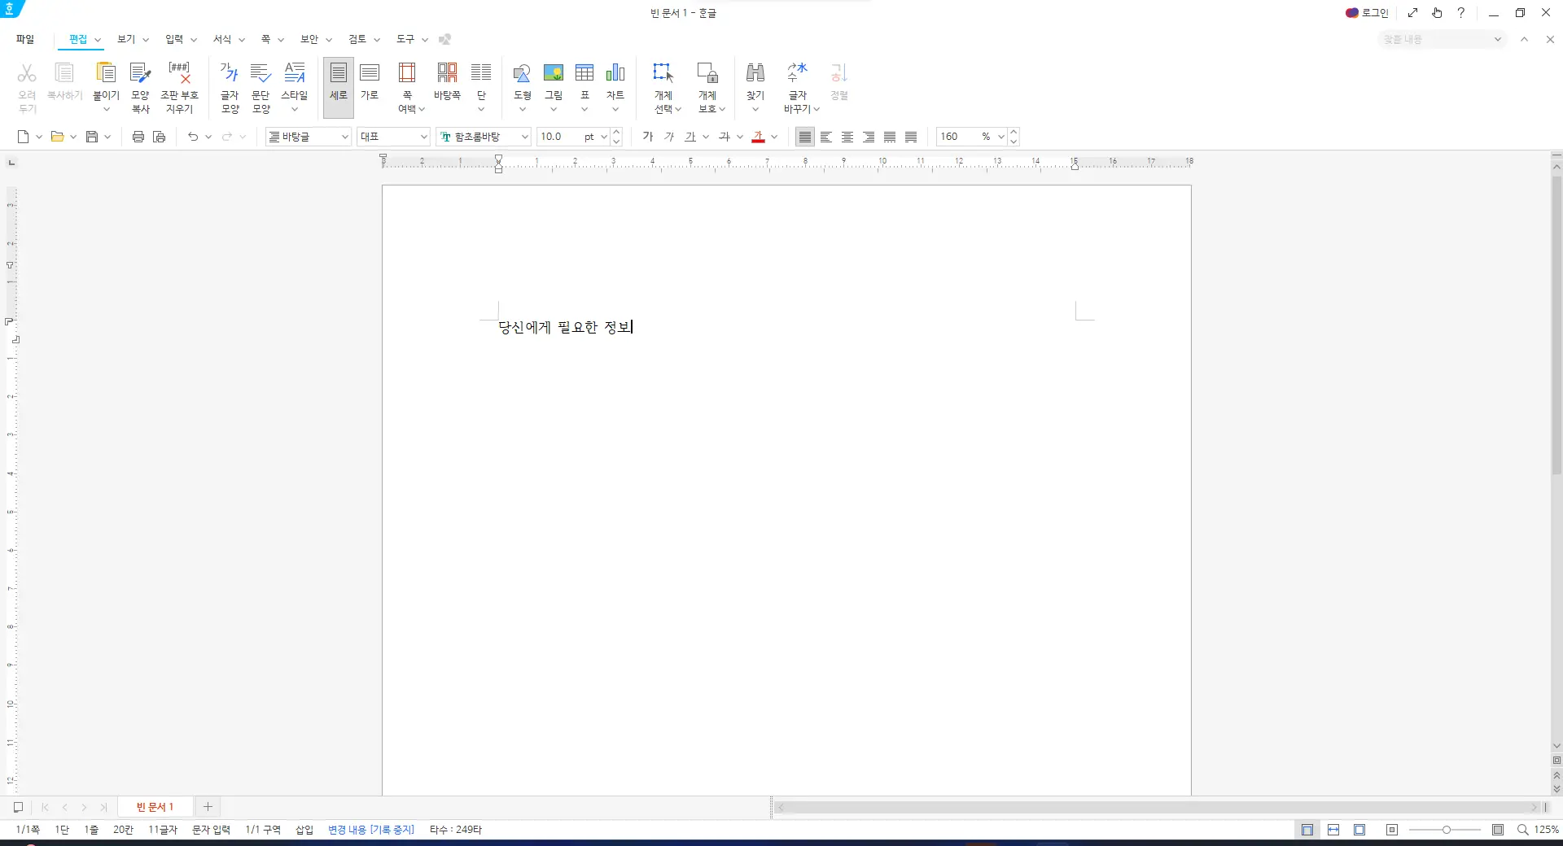Insert a picture with the 그림 icon
The image size is (1563, 846).
pyautogui.click(x=553, y=85)
